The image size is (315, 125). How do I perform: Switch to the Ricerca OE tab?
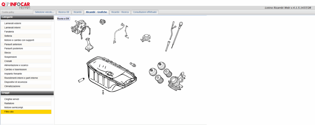(x=64, y=12)
